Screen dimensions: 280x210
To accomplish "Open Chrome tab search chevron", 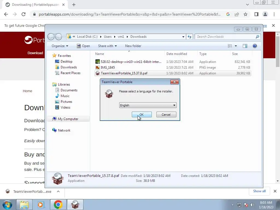I will pyautogui.click(x=247, y=5).
